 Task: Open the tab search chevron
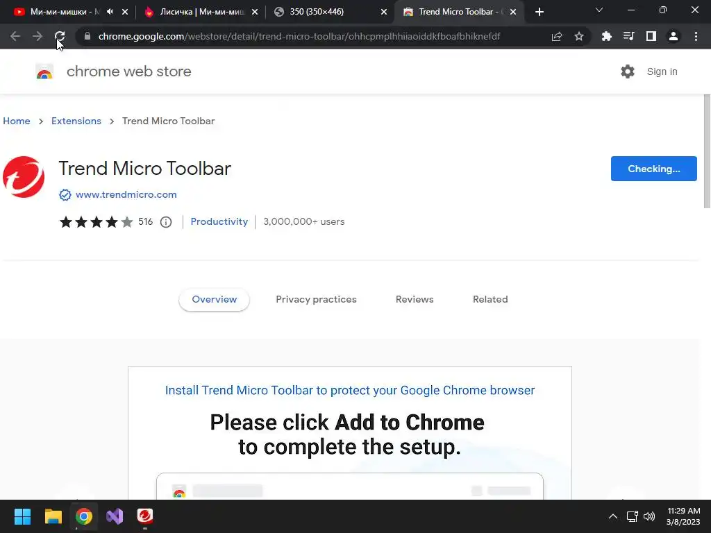point(599,10)
